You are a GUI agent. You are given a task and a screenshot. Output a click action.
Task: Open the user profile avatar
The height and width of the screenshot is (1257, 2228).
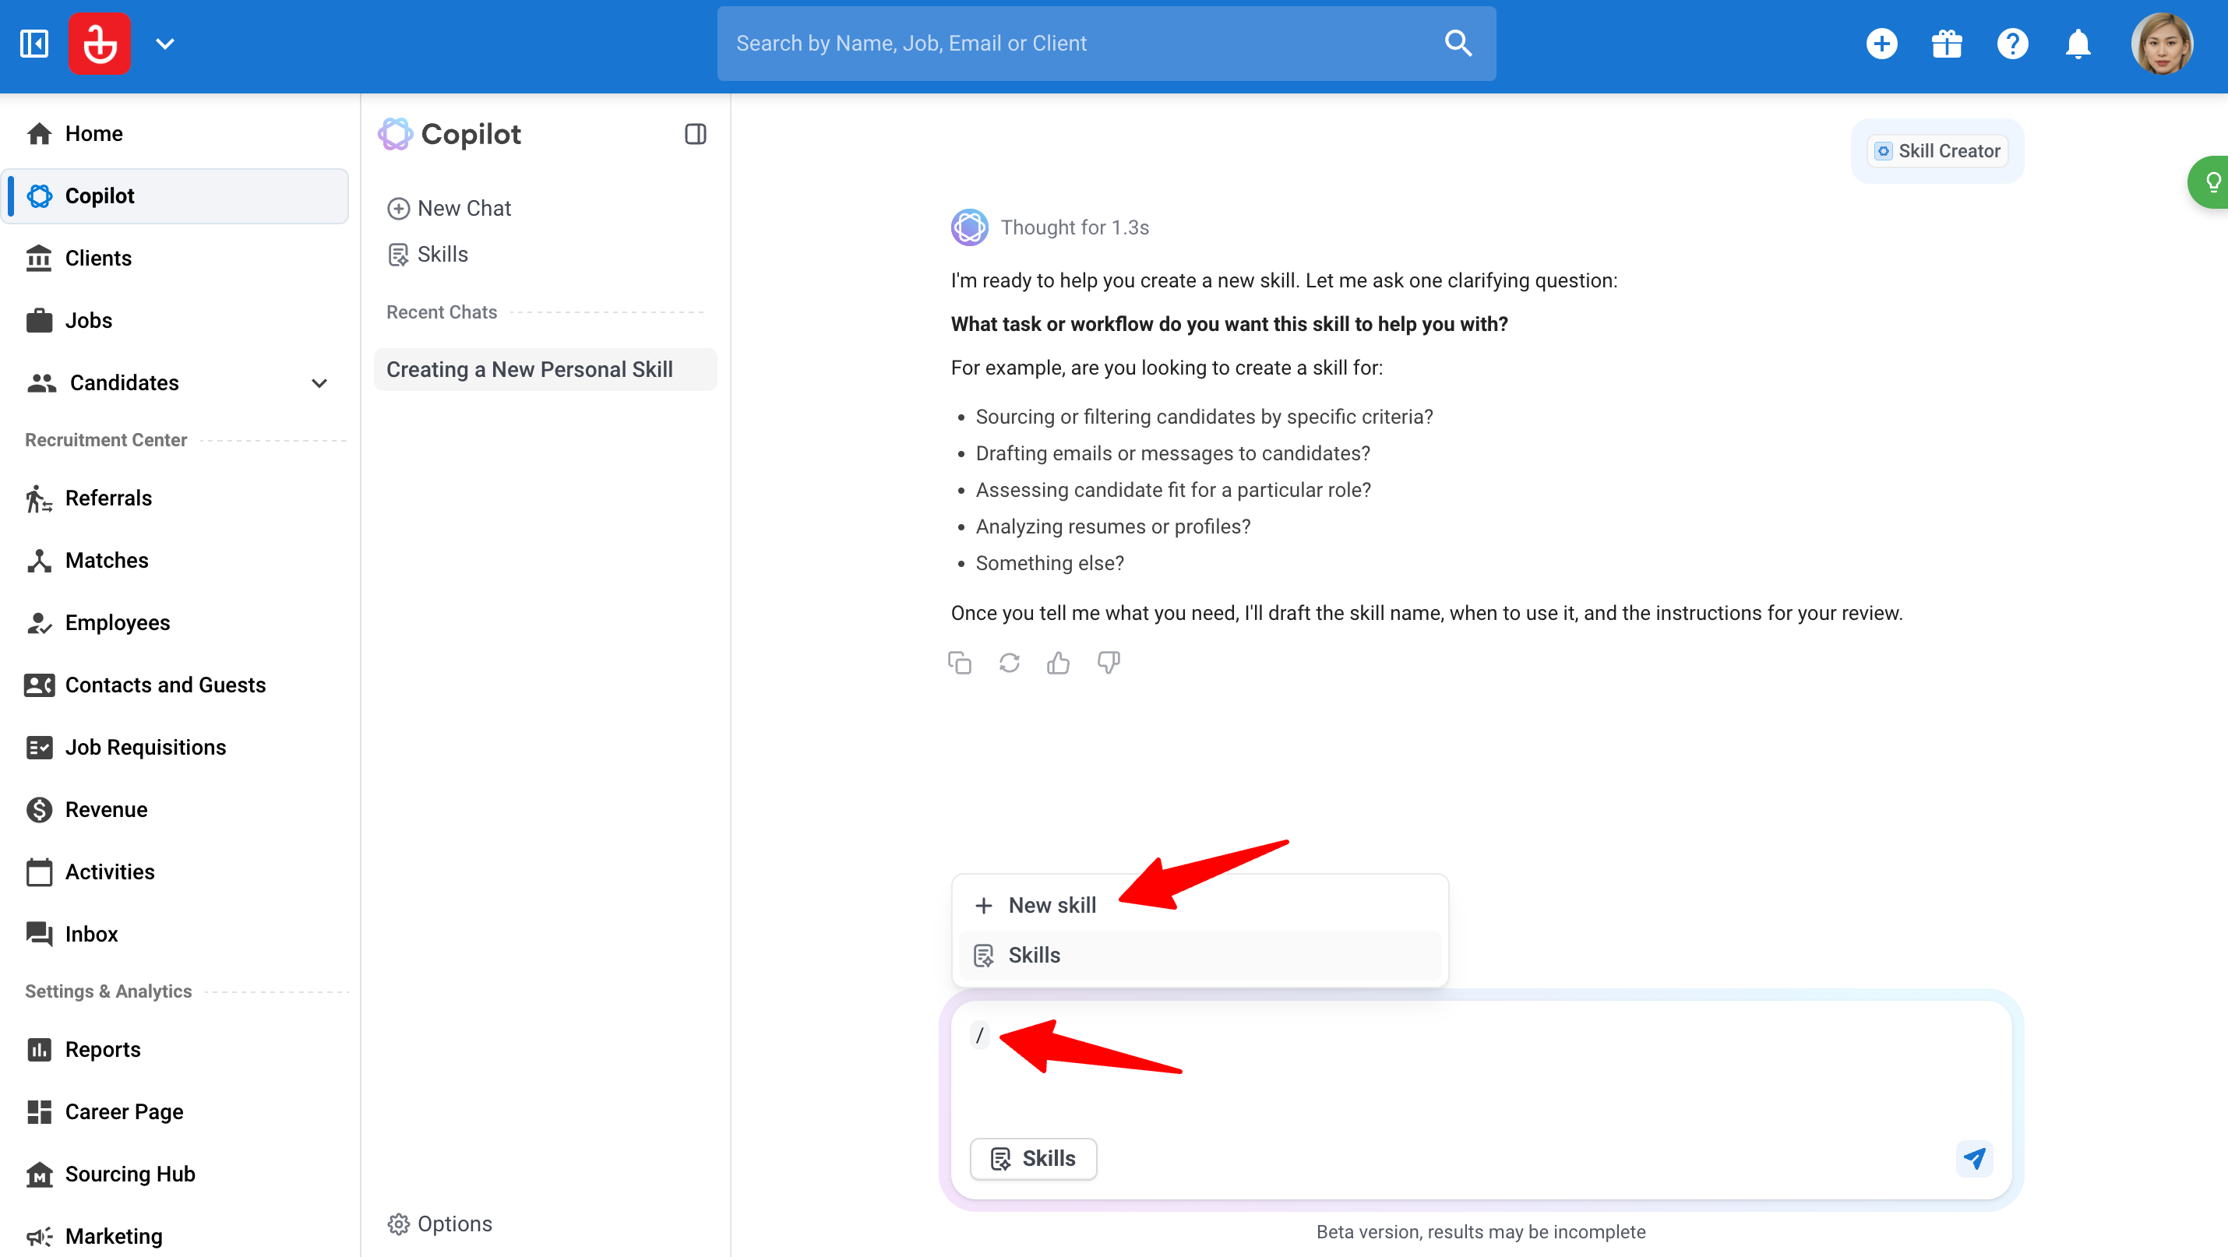(x=2162, y=44)
